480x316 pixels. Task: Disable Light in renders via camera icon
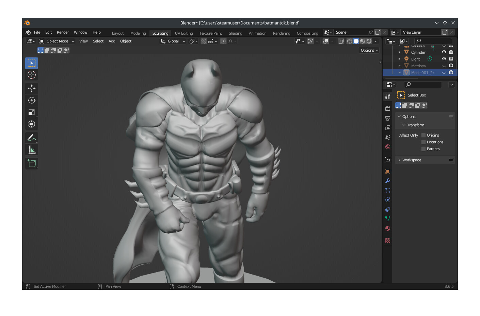tap(451, 59)
